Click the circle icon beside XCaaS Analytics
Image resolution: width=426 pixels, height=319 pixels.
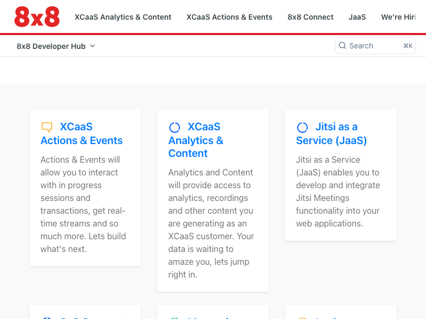pos(175,127)
